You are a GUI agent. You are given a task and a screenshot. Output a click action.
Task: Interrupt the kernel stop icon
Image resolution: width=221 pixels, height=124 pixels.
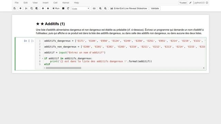pos(63,8)
